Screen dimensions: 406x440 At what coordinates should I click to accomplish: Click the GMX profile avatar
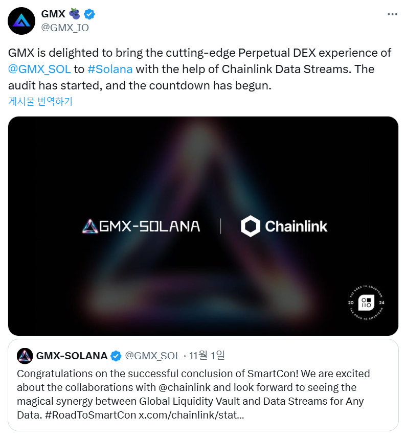21,21
